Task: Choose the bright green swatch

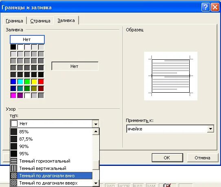Action: click(27, 82)
